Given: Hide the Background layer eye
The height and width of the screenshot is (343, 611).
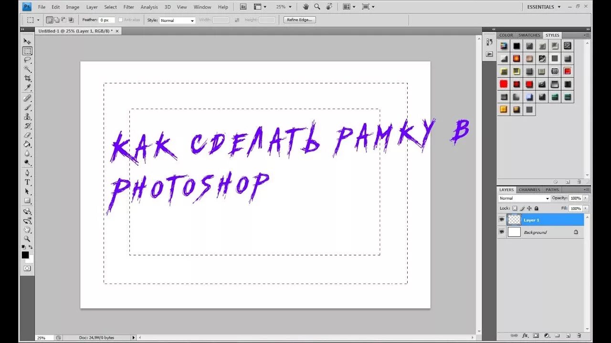Looking at the screenshot, I should pyautogui.click(x=501, y=232).
